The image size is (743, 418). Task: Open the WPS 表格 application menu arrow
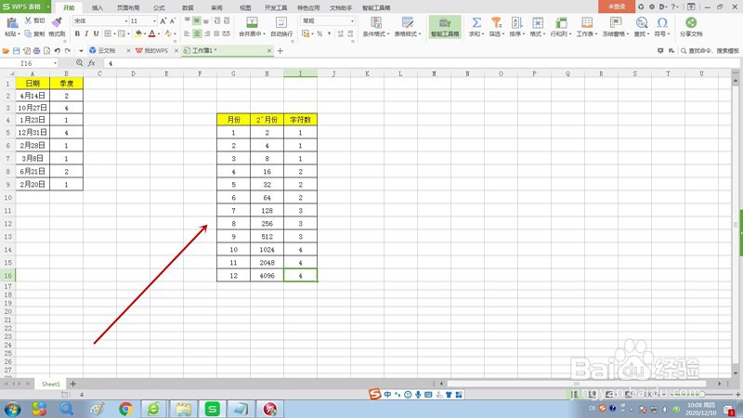(x=48, y=7)
